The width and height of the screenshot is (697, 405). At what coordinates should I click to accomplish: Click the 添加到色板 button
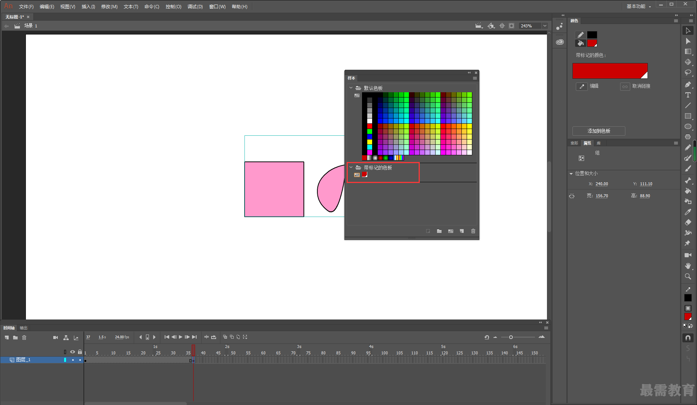click(x=599, y=131)
